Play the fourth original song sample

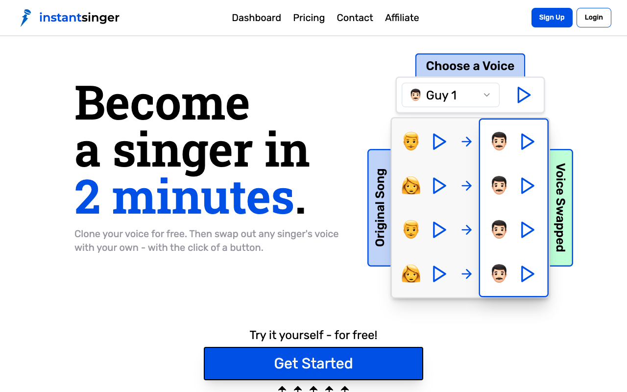click(439, 274)
